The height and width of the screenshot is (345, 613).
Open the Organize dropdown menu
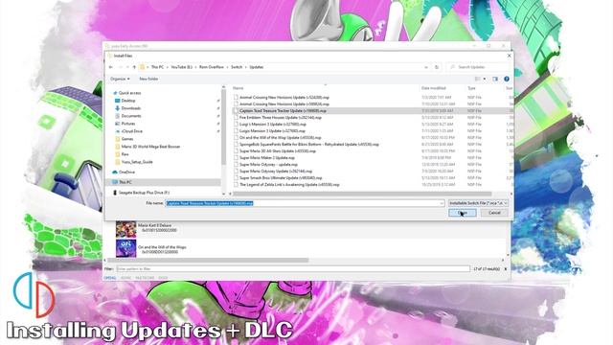[120, 79]
